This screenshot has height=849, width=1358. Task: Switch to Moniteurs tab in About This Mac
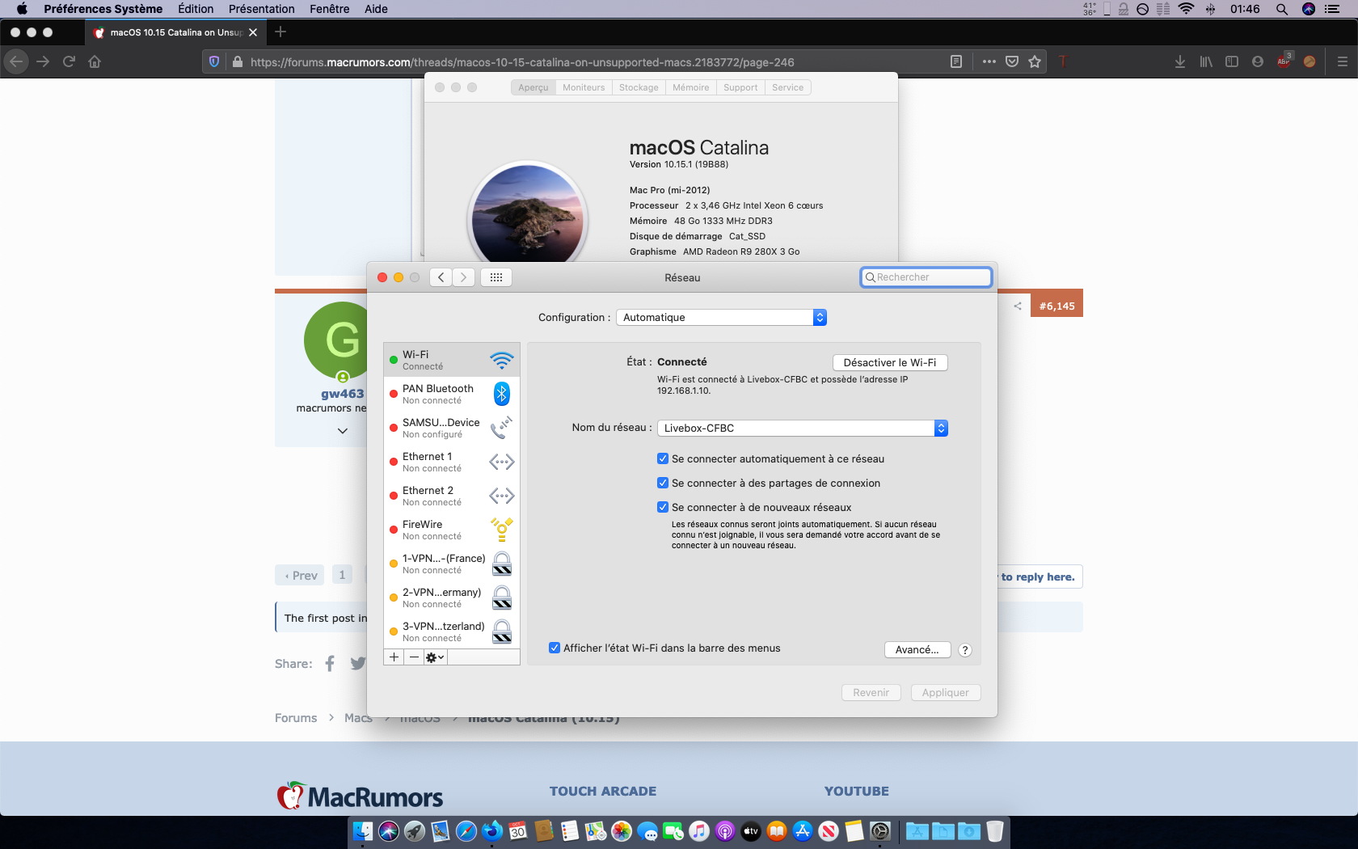pyautogui.click(x=584, y=87)
